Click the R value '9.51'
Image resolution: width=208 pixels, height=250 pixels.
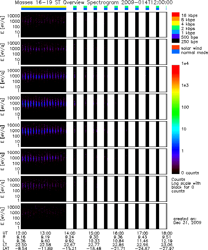tap(167, 237)
